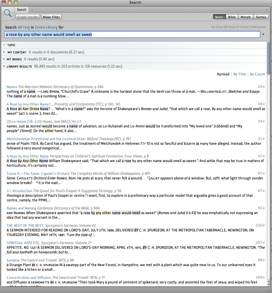The width and height of the screenshot is (272, 293).
Task: Open the search history dropdown arrow
Action: pyautogui.click(x=263, y=34)
